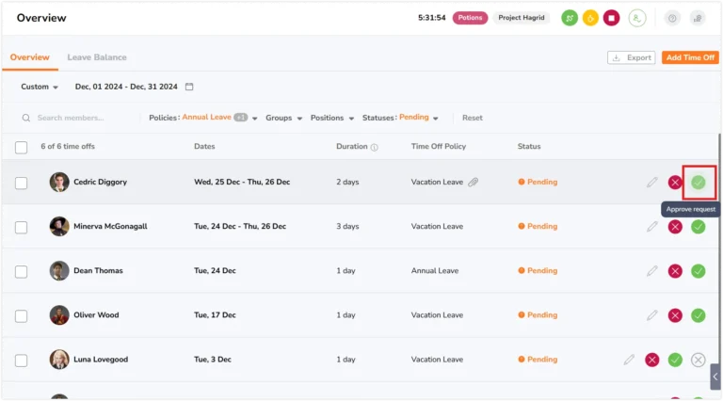The image size is (723, 401).
Task: Cancel Luna Lovegood's request with grey X
Action: (699, 360)
